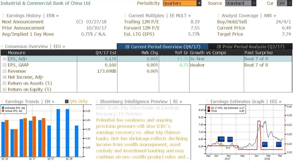Select the EPS, Adj+ measure row
The height and width of the screenshot is (161, 293).
(146, 59)
